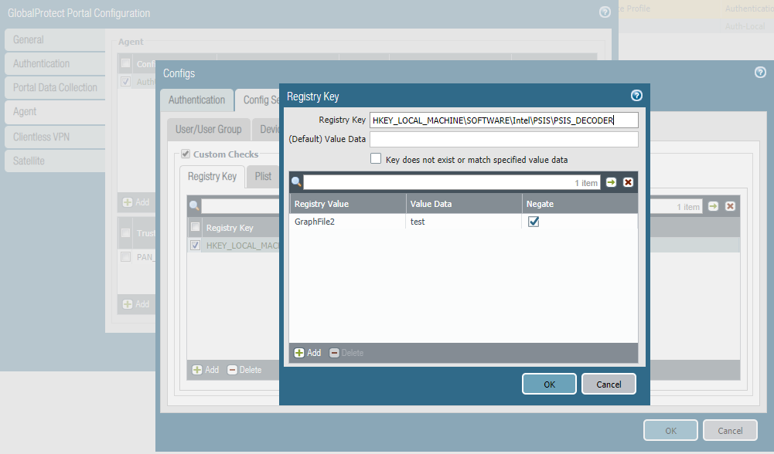Click the Registry Key dialog help icon
The height and width of the screenshot is (454, 774).
(x=636, y=95)
